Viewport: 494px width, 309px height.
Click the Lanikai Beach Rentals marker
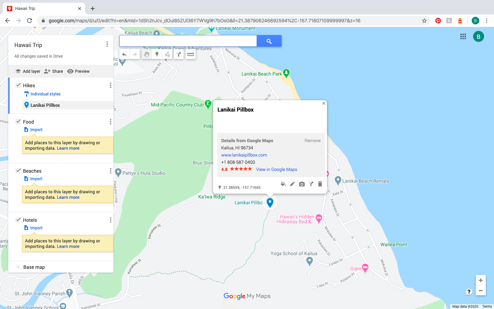338,180
